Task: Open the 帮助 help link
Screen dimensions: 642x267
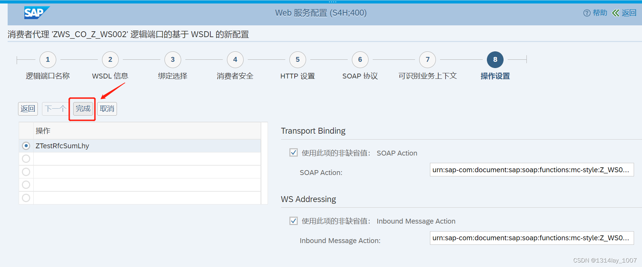Action: click(x=595, y=13)
